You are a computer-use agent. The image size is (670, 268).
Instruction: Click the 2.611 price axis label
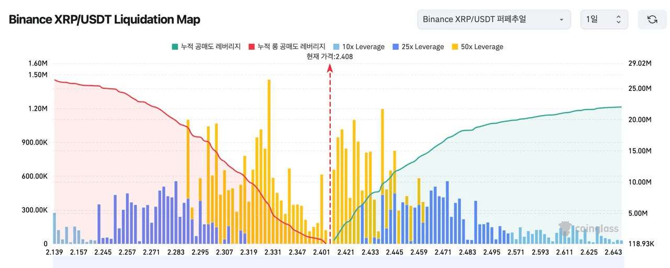[564, 252]
